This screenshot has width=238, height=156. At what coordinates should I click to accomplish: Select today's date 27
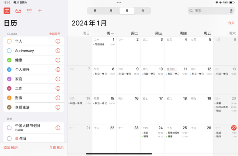tap(234, 128)
